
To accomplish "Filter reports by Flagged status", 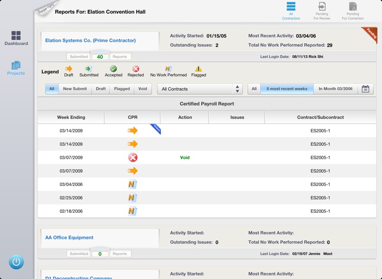I will (x=122, y=89).
